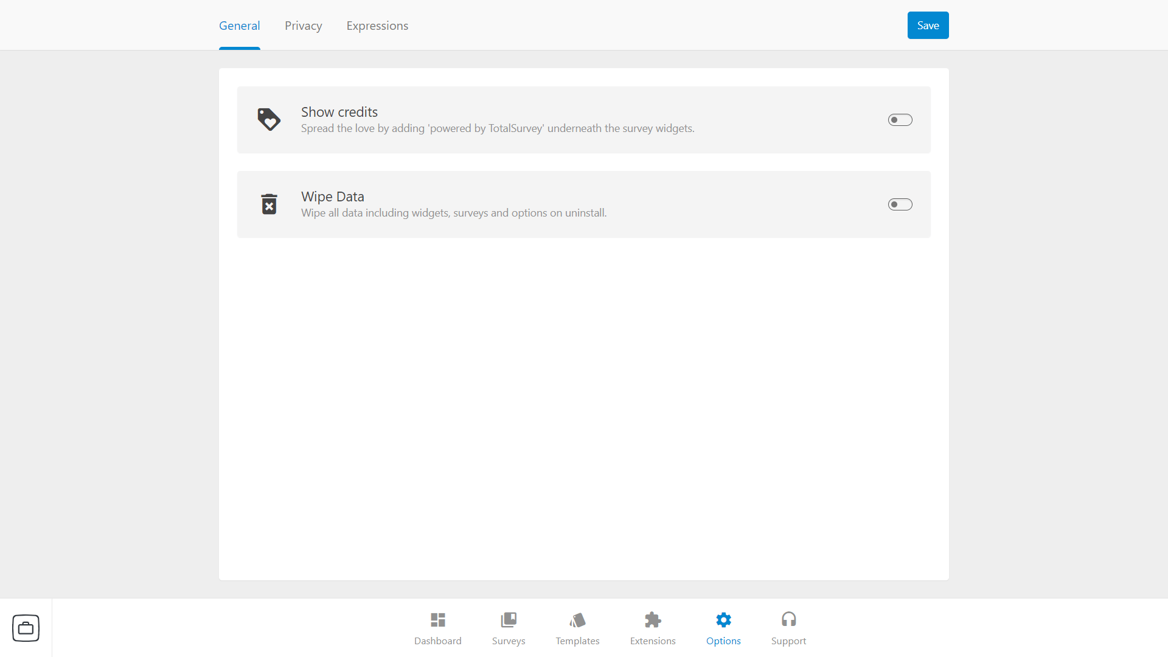Open the Surveys section
Screen dimensions: 1168x657
pyautogui.click(x=508, y=628)
